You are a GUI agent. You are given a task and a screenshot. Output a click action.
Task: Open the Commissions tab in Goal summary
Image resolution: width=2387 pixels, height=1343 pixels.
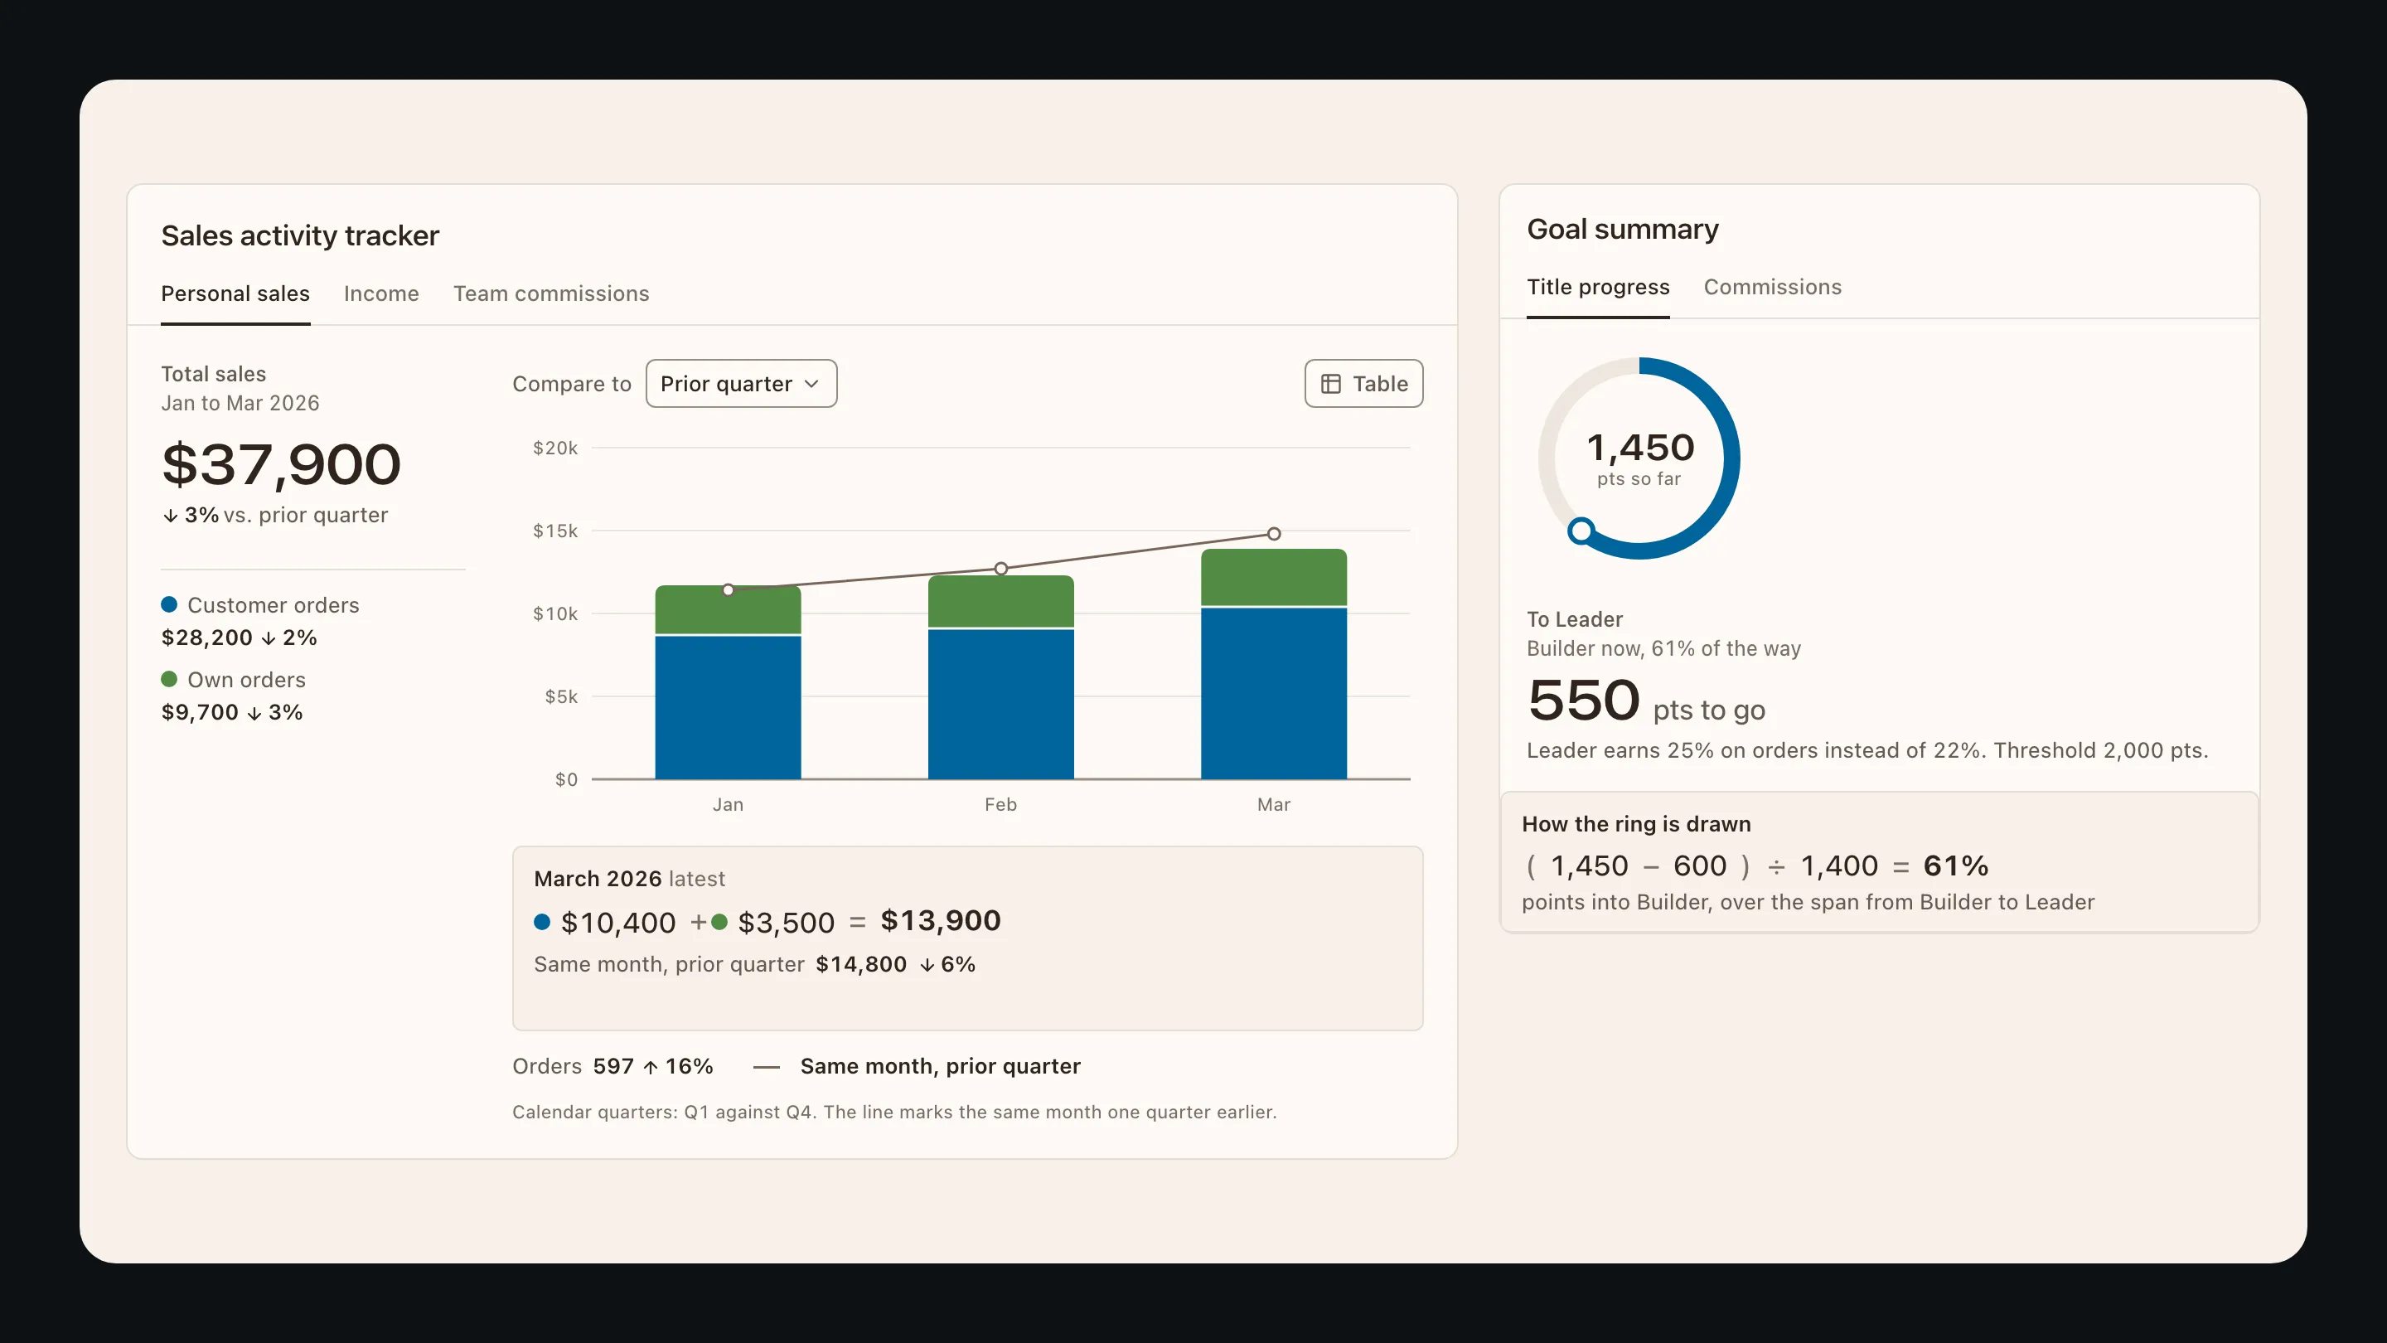pos(1772,288)
